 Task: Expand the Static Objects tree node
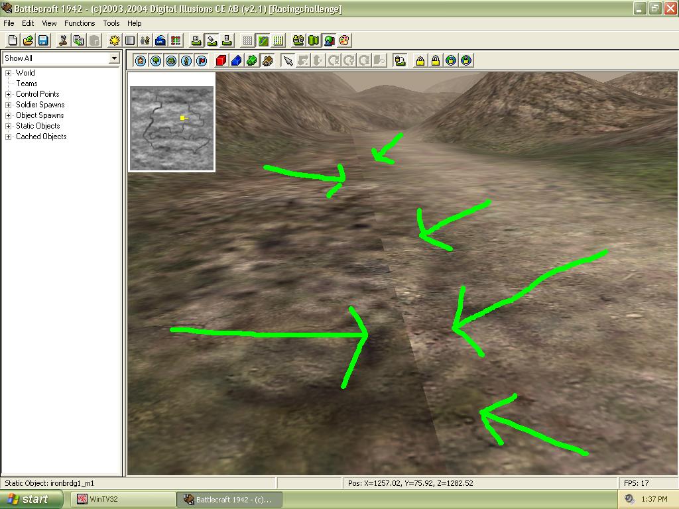pos(9,126)
